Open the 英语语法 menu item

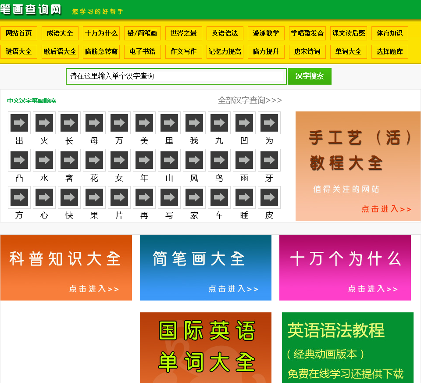tap(225, 33)
